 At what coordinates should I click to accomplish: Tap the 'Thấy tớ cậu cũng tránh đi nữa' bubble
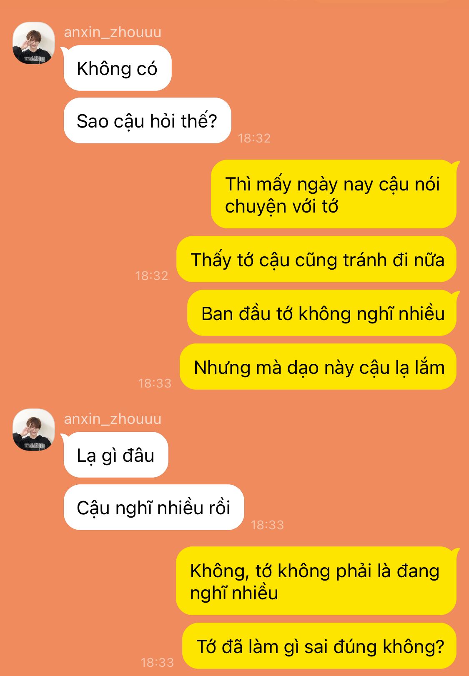[x=316, y=259]
